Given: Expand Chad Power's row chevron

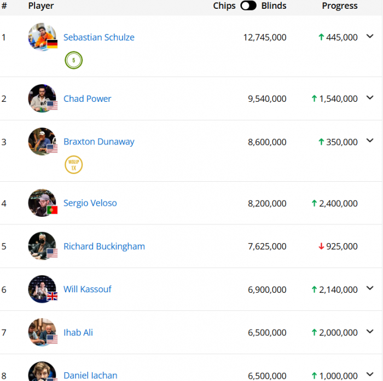Looking at the screenshot, I should 370,97.
